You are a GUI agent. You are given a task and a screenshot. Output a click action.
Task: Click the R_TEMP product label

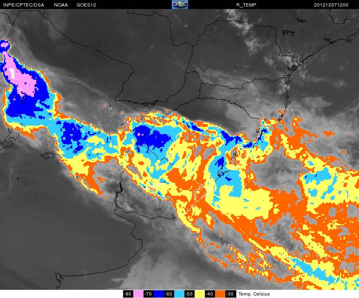246,5
